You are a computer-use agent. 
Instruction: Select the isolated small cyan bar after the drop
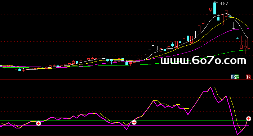point(238,38)
